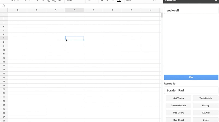Viewport: 219px width, 122px height.
Task: Open query History
Action: [206, 105]
